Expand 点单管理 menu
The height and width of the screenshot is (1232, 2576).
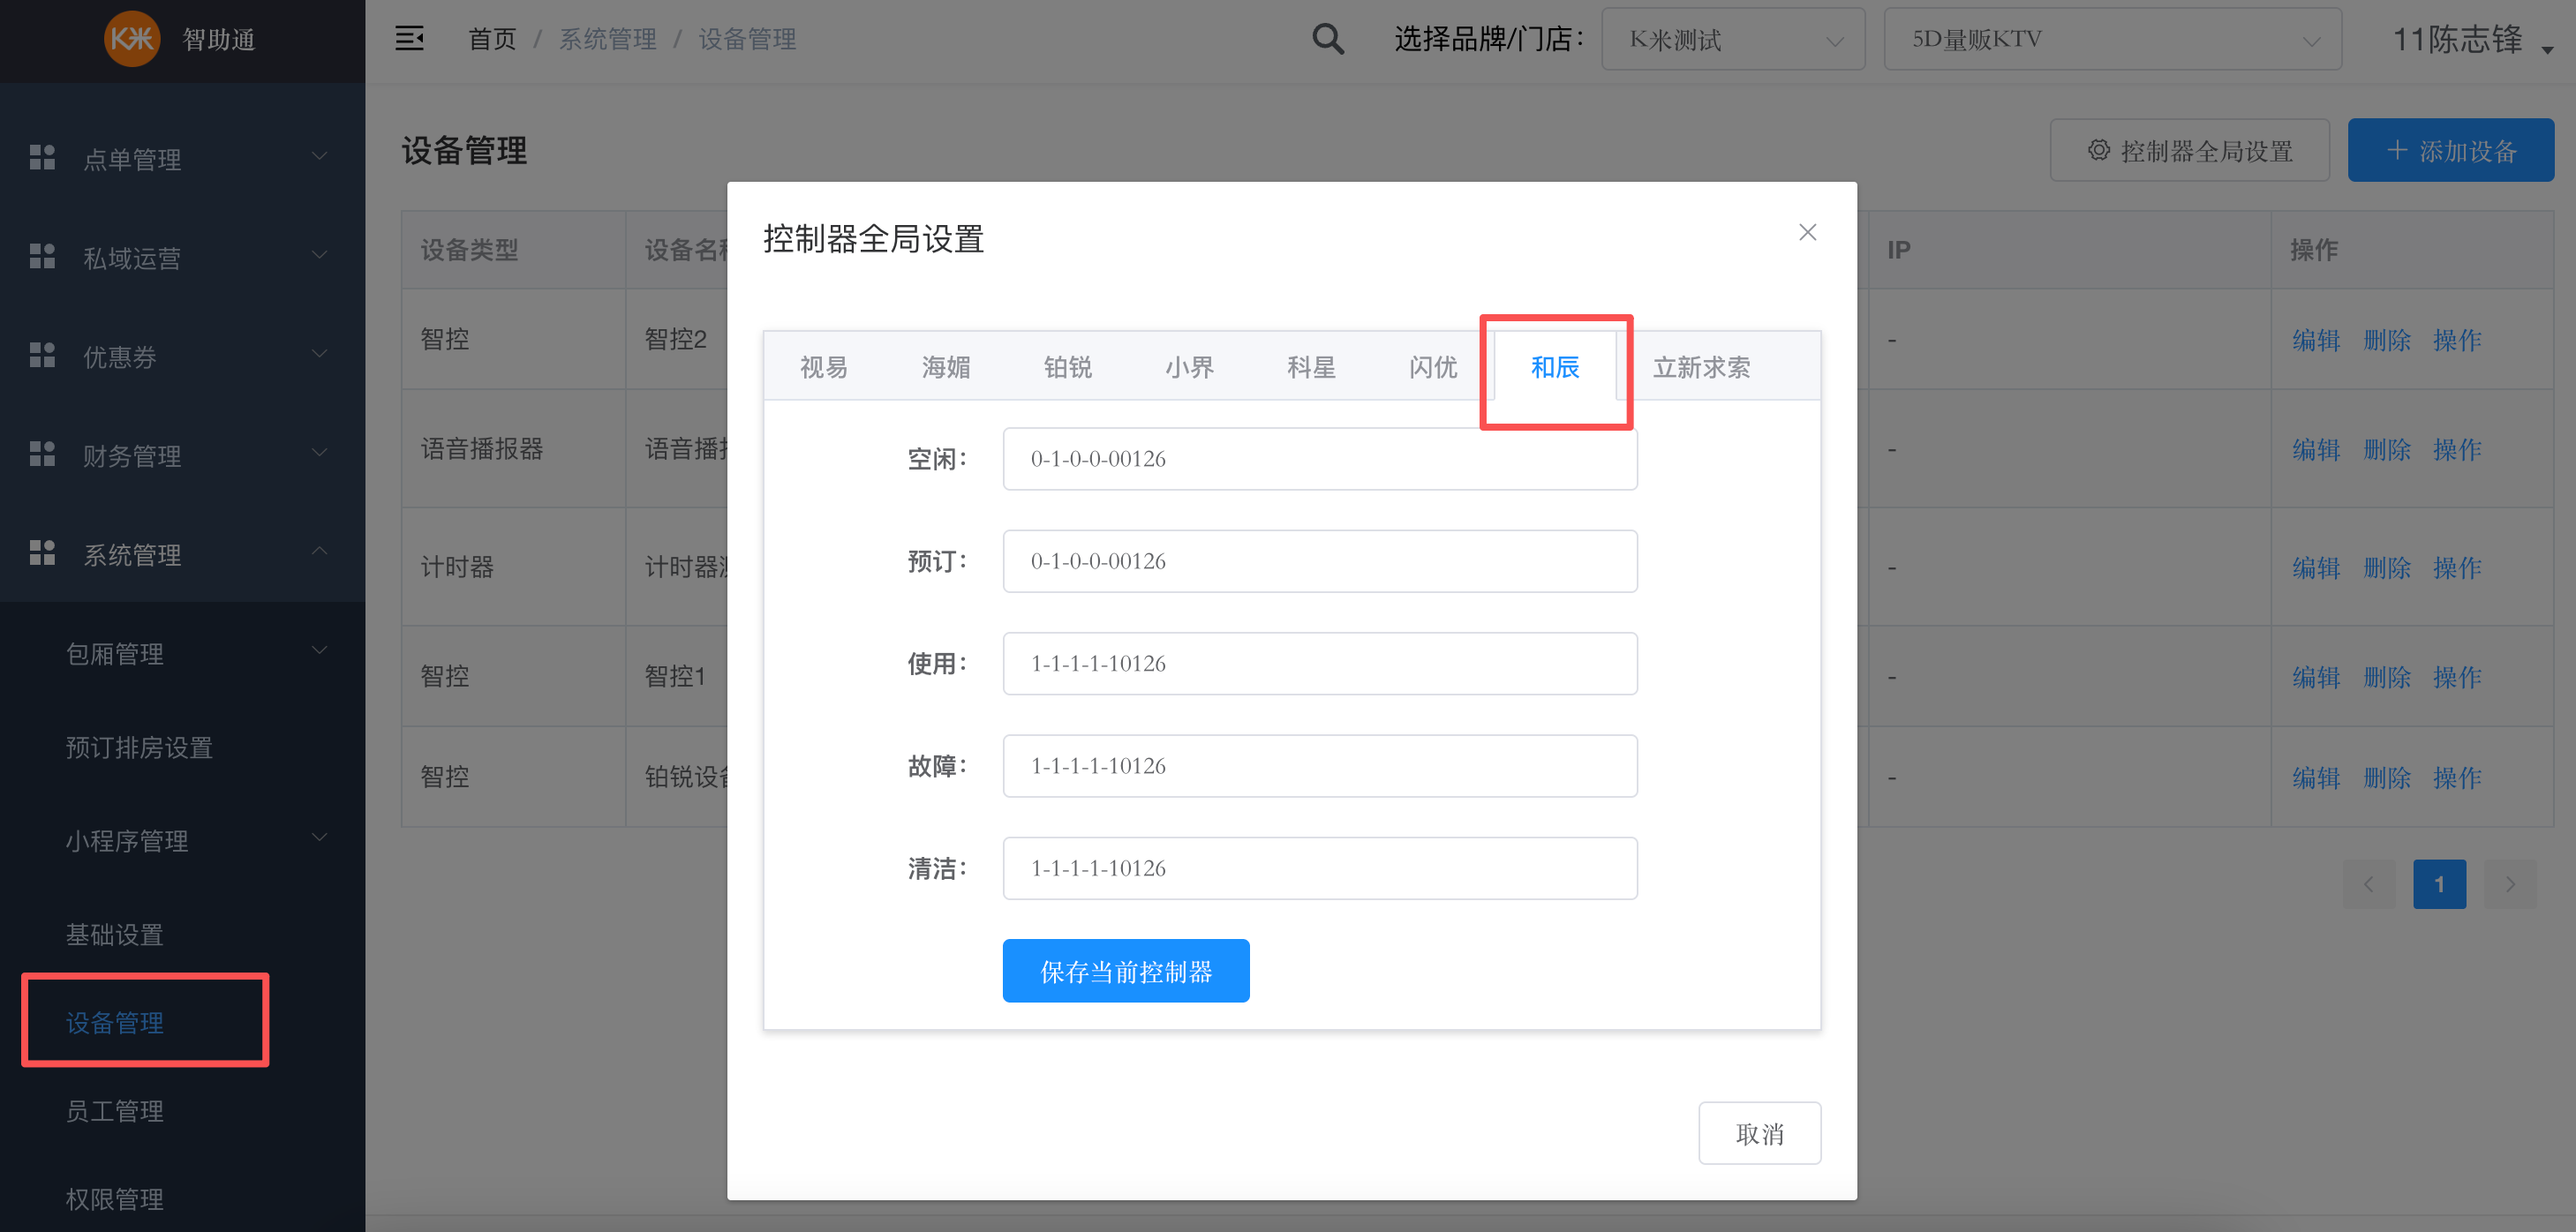[320, 156]
